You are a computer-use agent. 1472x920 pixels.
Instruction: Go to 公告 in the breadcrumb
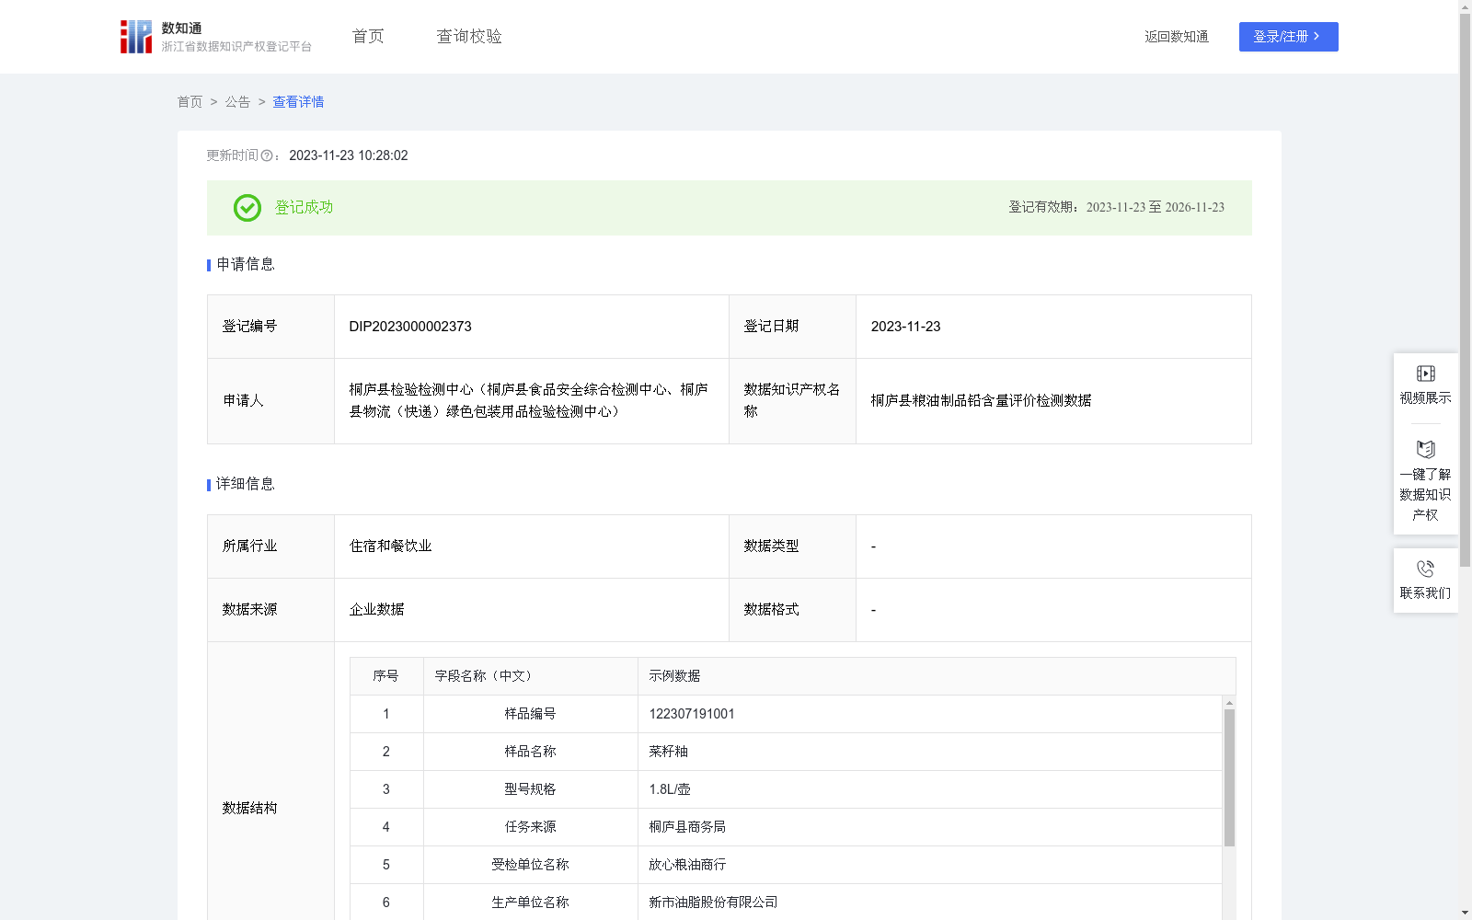pyautogui.click(x=237, y=102)
